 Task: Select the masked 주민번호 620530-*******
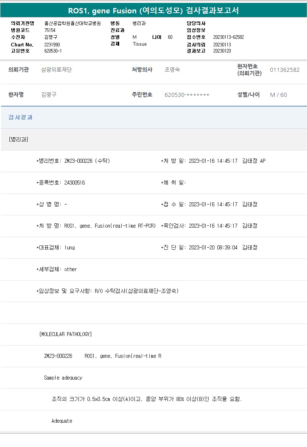[x=187, y=95]
